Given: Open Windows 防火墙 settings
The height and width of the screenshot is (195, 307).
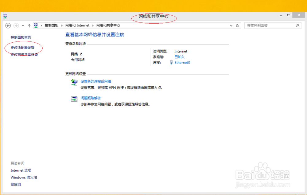Looking at the screenshot, I should (x=24, y=177).
